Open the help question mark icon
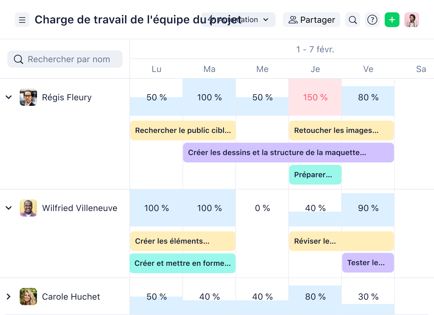The height and width of the screenshot is (315, 434). [372, 20]
